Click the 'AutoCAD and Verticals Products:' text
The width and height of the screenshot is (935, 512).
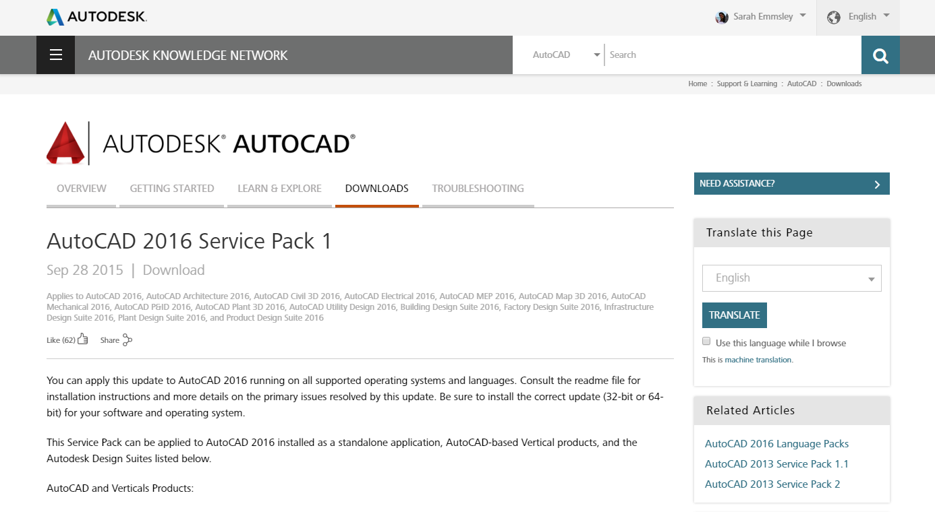(x=120, y=488)
